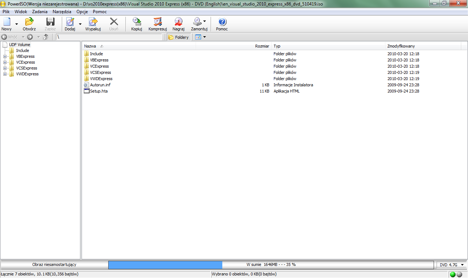Click the Kopiuj disc copy icon
The height and width of the screenshot is (278, 468).
click(x=136, y=22)
